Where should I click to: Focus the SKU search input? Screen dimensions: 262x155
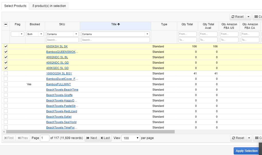point(62,40)
